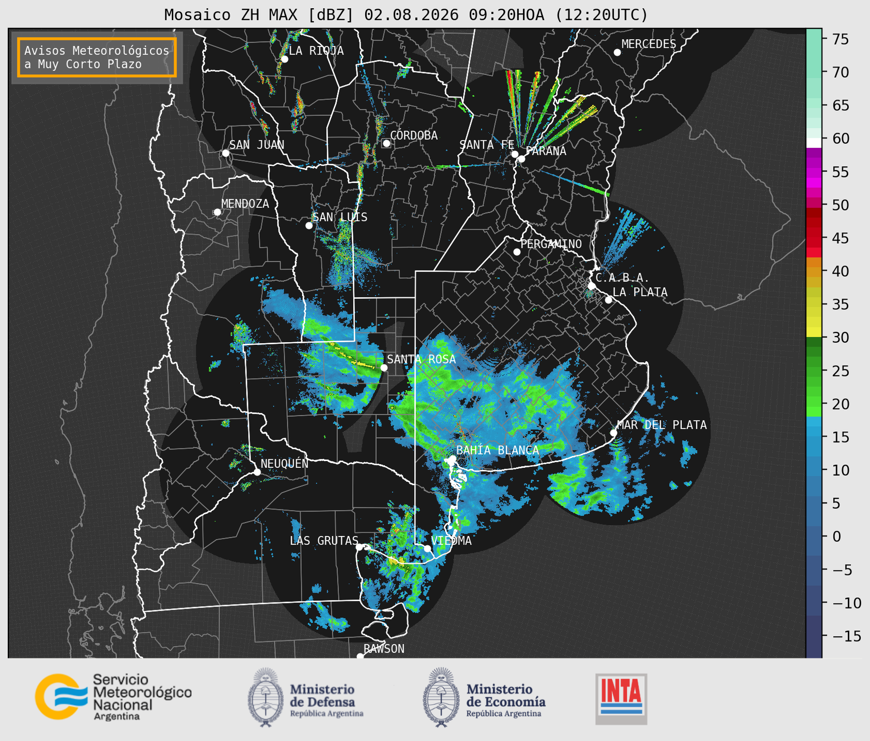
Task: Select the Córdoba city marker
Action: point(386,143)
